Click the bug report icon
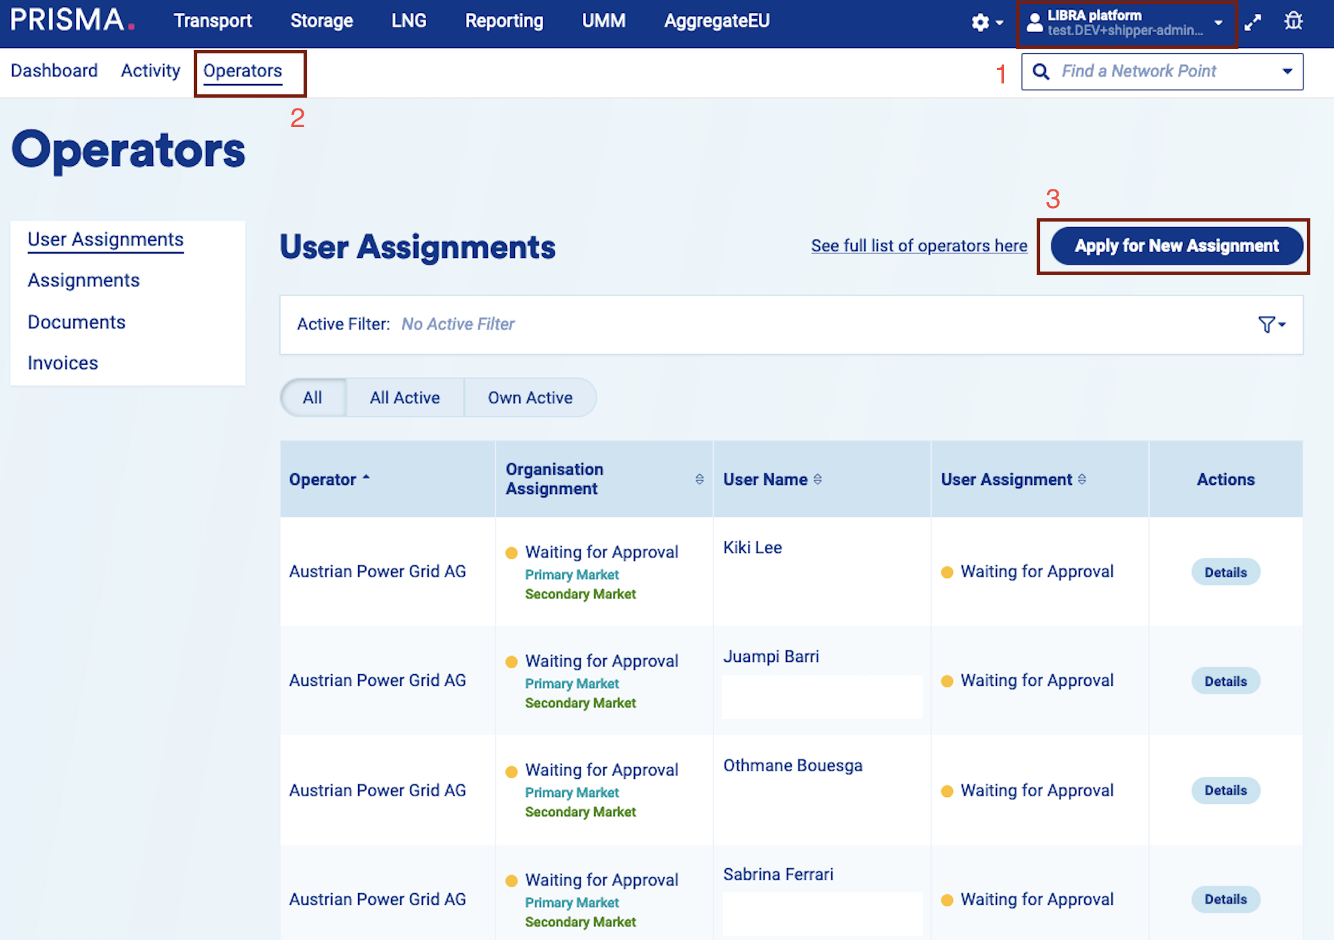1334x940 pixels. 1293,21
